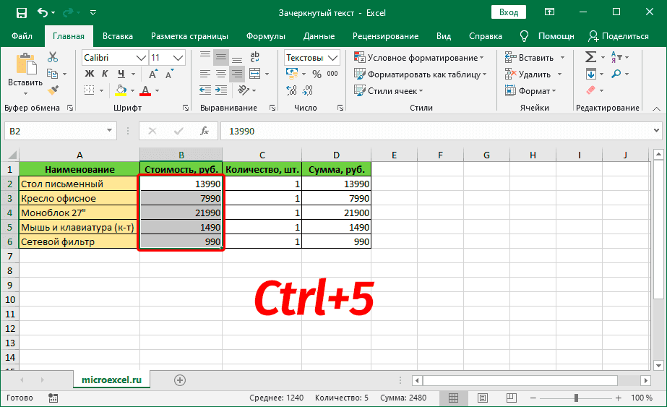Screen dimensions: 667x407
Task: Toggle bold formatting (Ж)
Action: coord(90,74)
